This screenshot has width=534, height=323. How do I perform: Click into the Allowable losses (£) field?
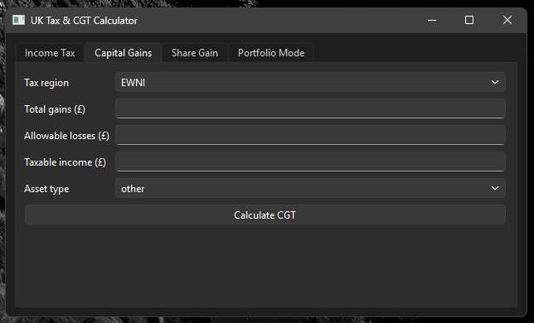[x=310, y=135]
